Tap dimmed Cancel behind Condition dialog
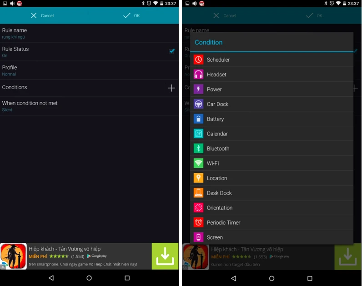 point(225,15)
